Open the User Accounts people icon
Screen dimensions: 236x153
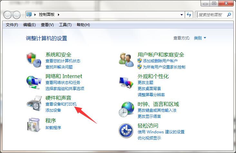[126, 60]
